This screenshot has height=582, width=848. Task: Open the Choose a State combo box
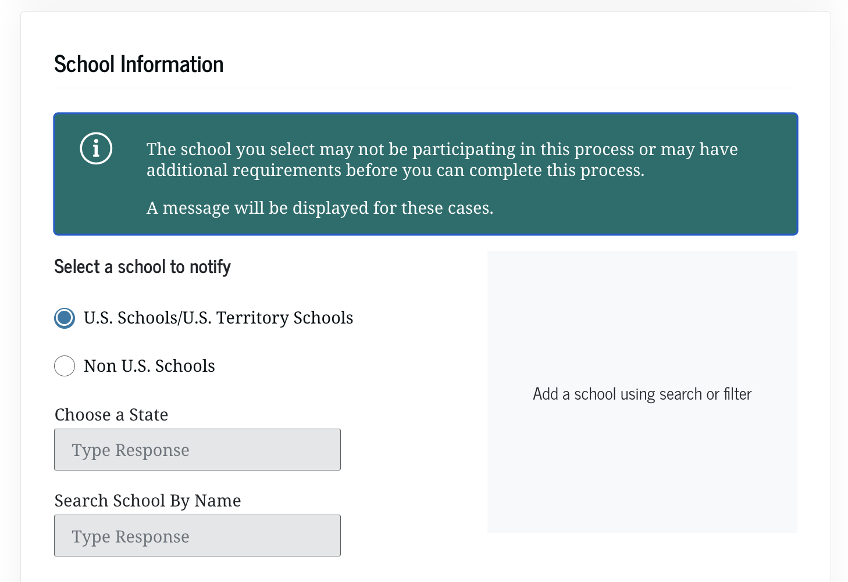pyautogui.click(x=197, y=450)
